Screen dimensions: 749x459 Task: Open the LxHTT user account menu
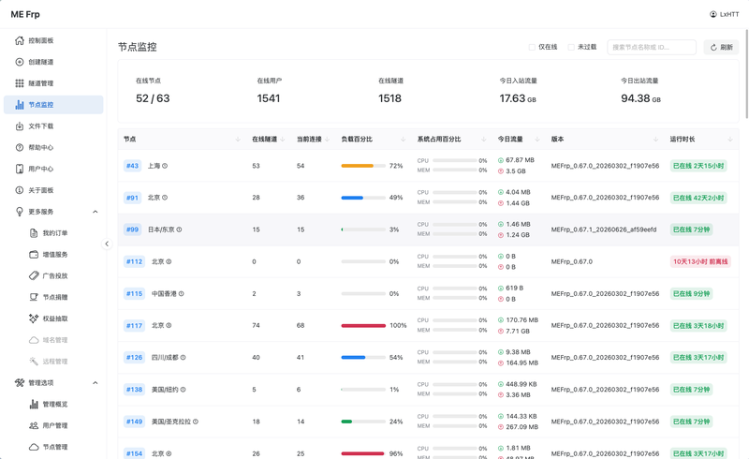click(724, 14)
